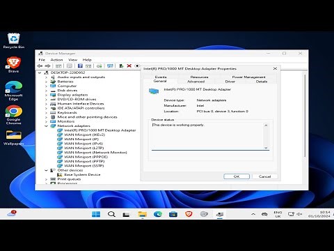Click the Search magnifier on taskbar
Screen dimensions: 334x251
tap(111, 214)
